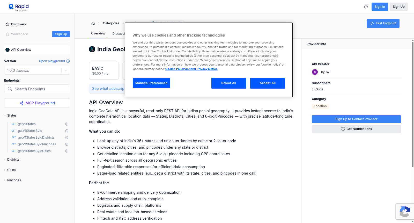The image size is (414, 223).
Task: Open the API Overview sidebar item
Action: [x=37, y=50]
